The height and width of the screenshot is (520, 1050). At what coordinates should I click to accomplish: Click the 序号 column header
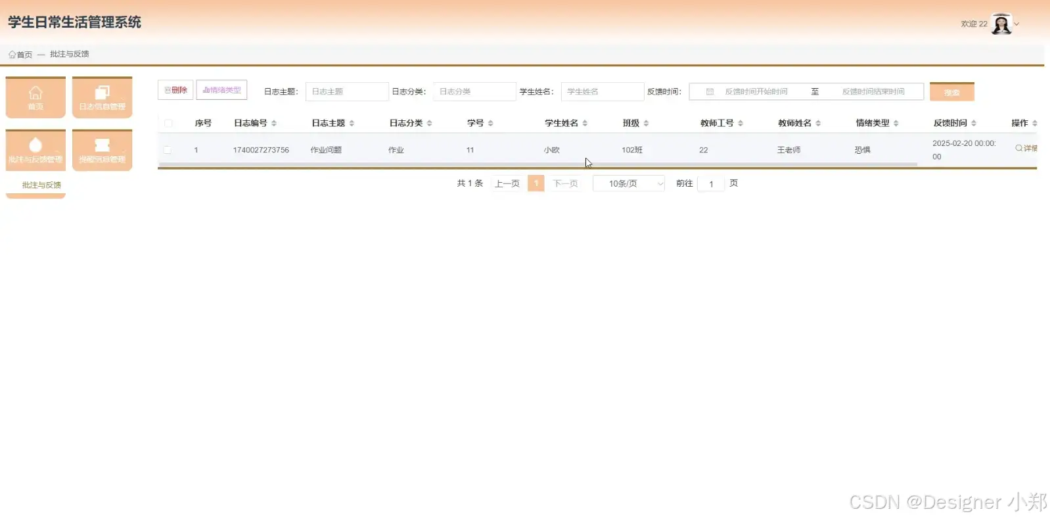tap(203, 123)
